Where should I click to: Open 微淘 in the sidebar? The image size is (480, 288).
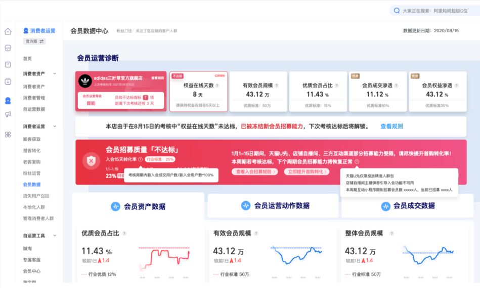tap(27, 249)
